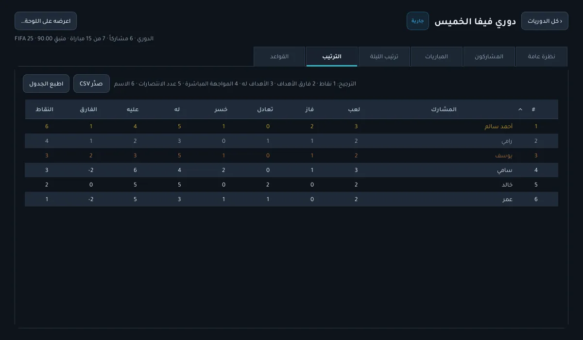Click the tiebreaker rules text الترجيح

(235, 84)
